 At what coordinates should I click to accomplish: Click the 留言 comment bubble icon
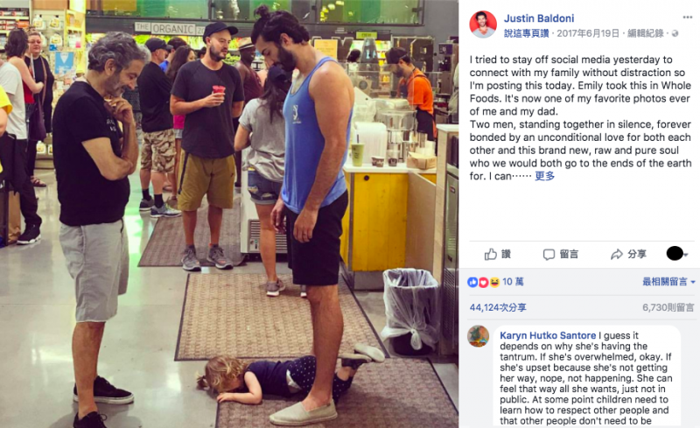549,255
